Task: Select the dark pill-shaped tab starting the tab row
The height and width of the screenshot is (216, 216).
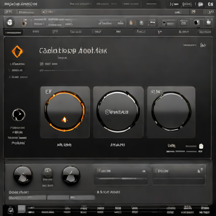Action: [x=13, y=32]
